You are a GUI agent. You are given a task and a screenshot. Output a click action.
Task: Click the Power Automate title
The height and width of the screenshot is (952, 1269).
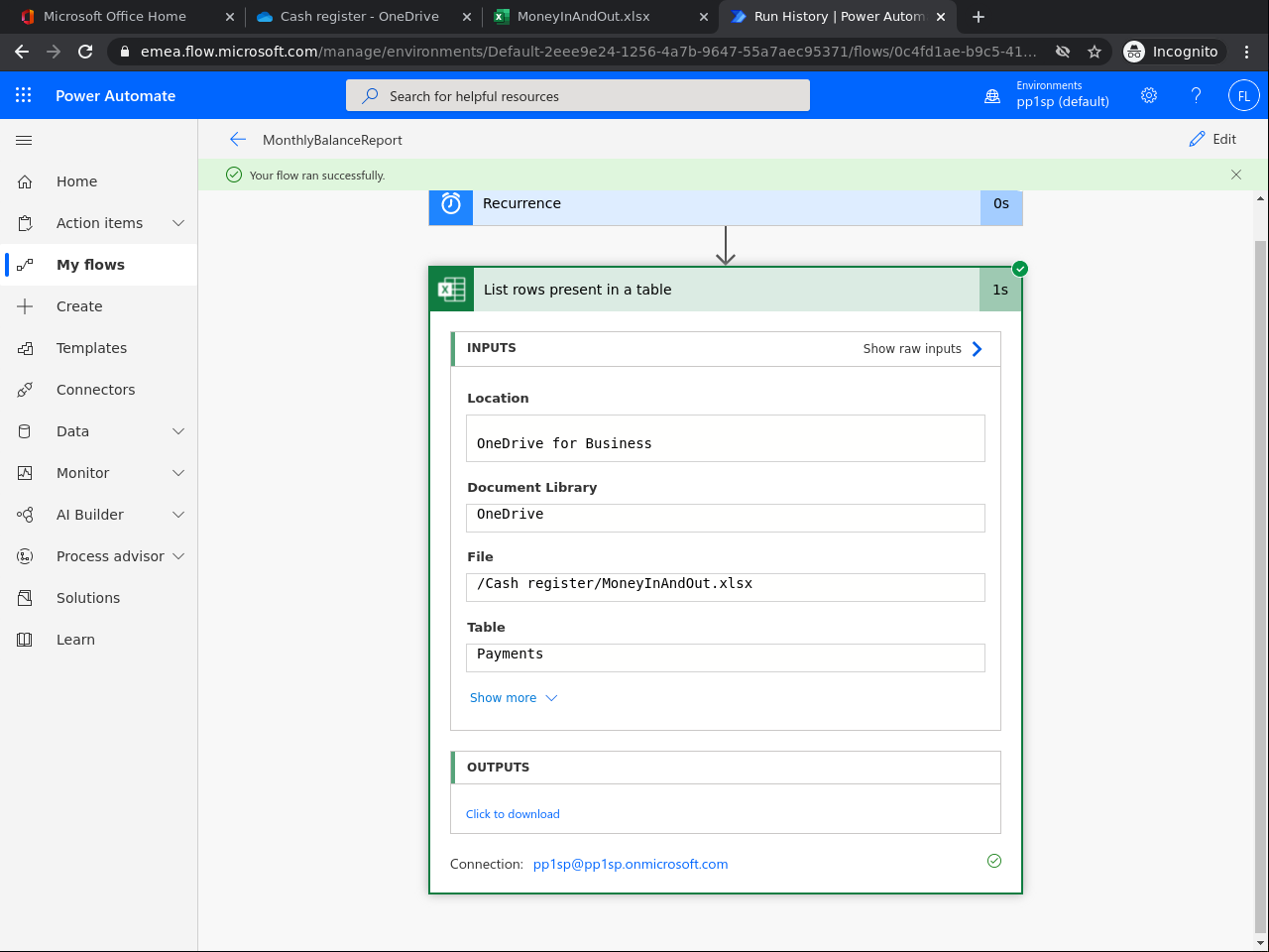(116, 96)
